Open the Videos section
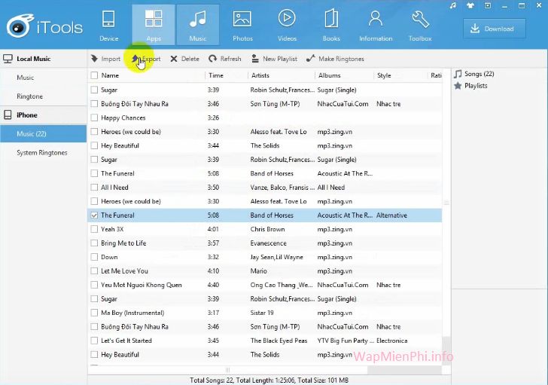This screenshot has height=385, width=548. [x=287, y=25]
